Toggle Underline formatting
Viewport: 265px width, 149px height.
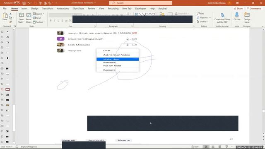(x=58, y=21)
